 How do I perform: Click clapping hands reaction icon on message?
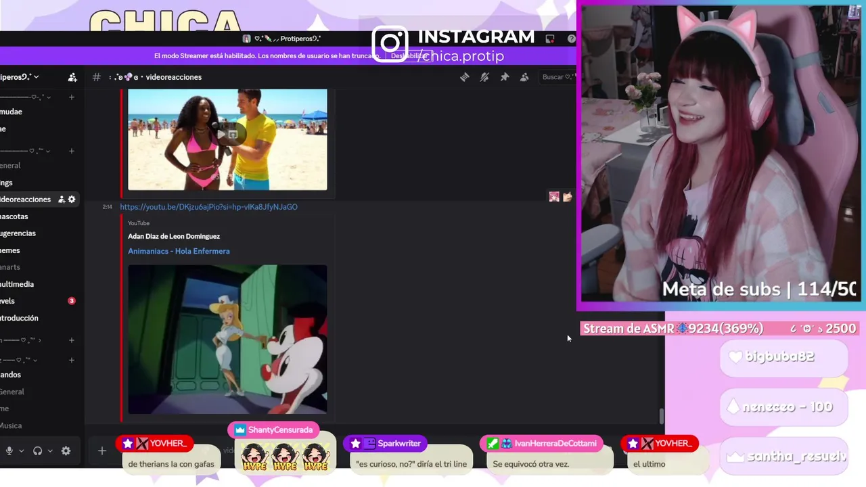pyautogui.click(x=567, y=197)
